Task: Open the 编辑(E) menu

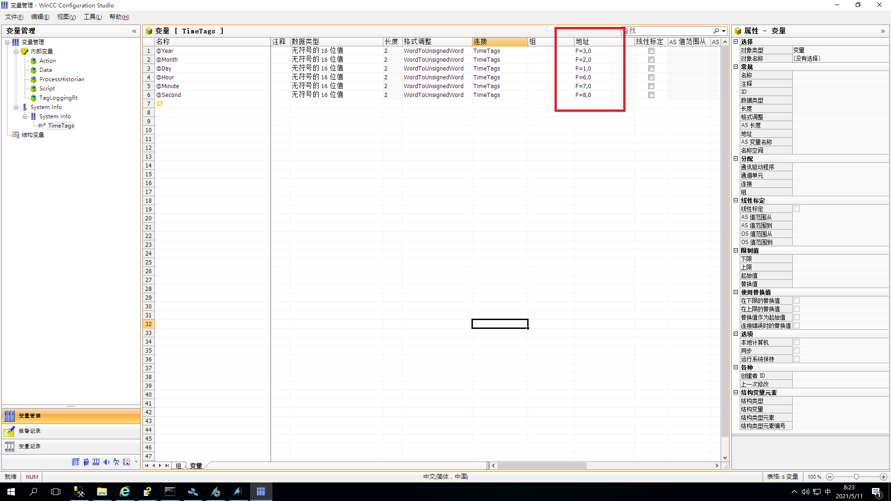Action: [x=40, y=17]
